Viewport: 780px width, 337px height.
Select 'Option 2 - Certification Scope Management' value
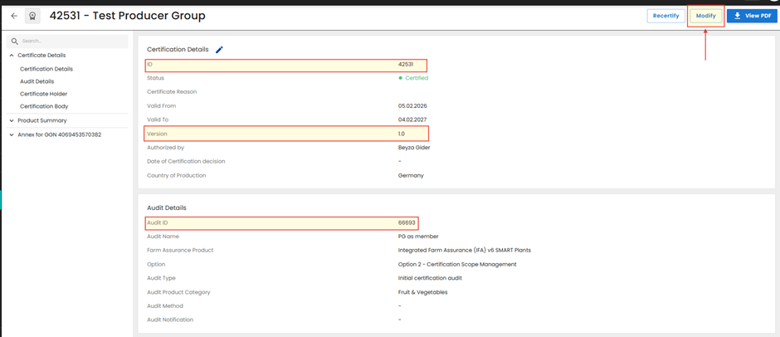[x=457, y=264]
